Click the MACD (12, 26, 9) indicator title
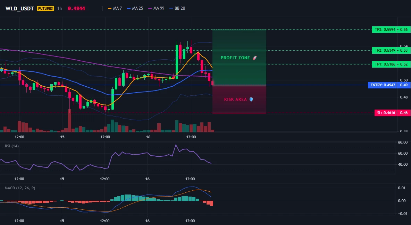This screenshot has width=411, height=225. [x=20, y=188]
